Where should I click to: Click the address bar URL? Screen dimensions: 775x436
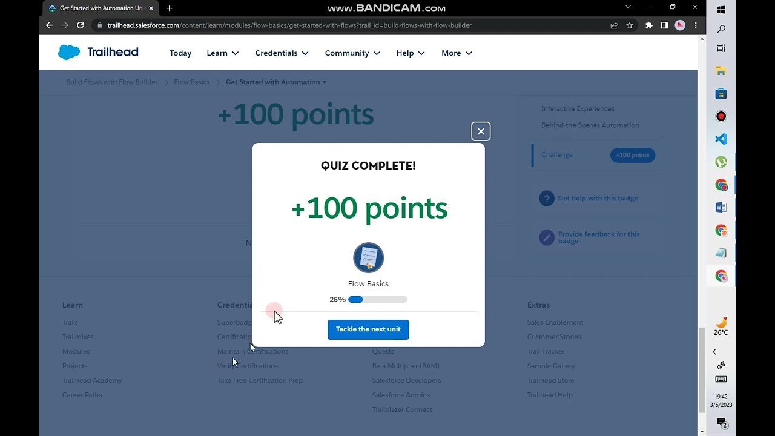pyautogui.click(x=289, y=25)
